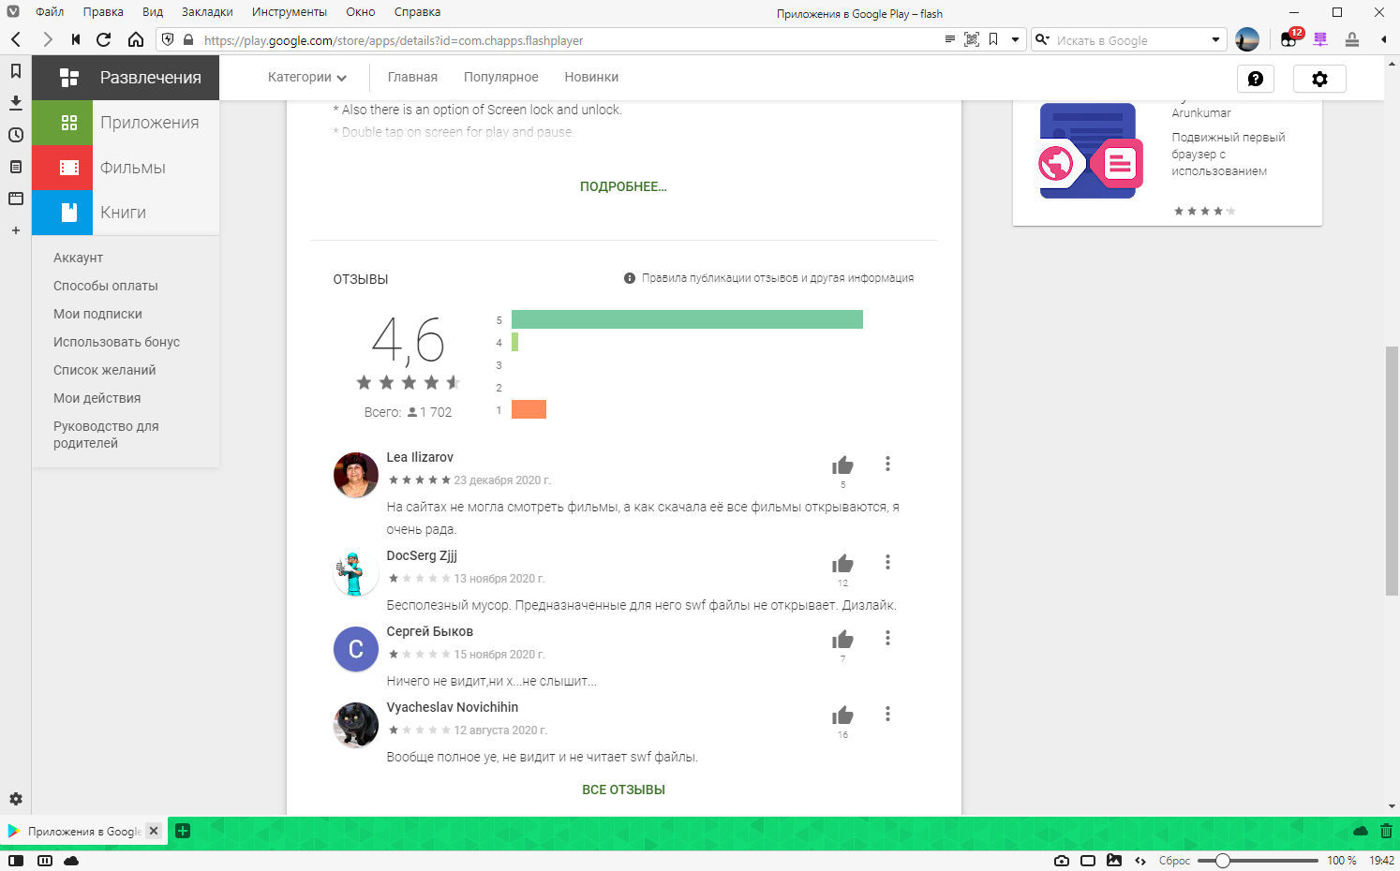
Task: Bookmark this page in address bar
Action: coord(993,39)
